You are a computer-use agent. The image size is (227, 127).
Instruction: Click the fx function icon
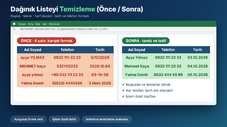click(x=14, y=29)
